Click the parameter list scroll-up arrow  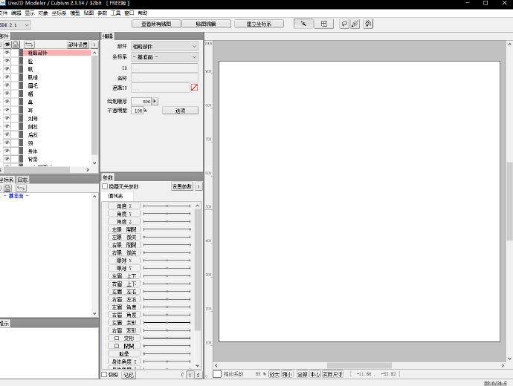[197, 206]
